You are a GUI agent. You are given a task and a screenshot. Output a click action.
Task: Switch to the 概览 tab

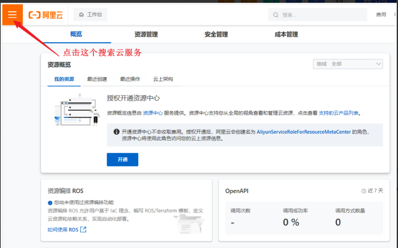[76, 34]
